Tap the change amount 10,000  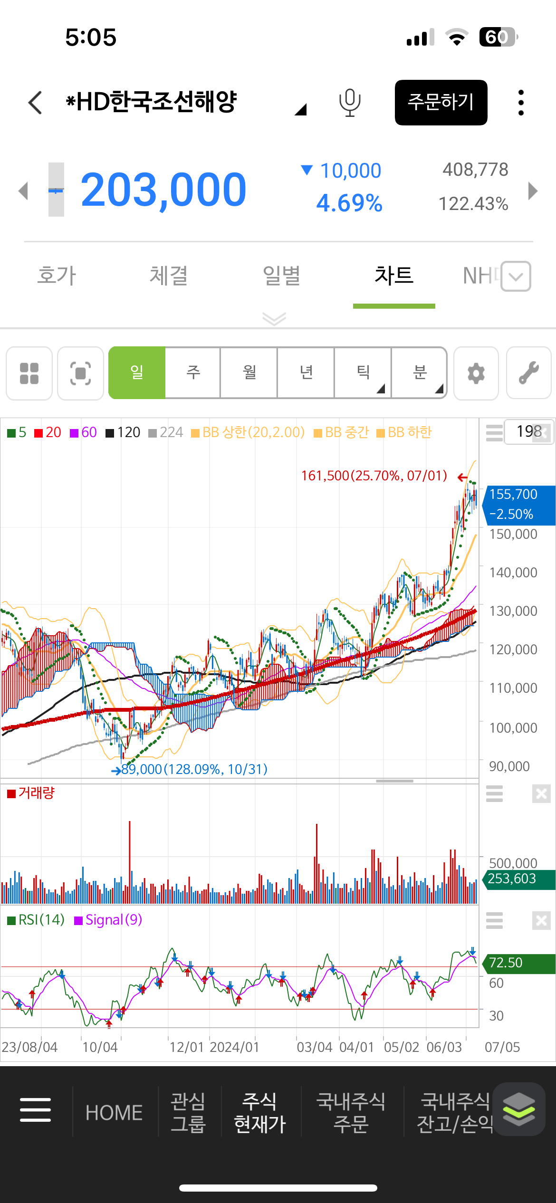pyautogui.click(x=350, y=171)
